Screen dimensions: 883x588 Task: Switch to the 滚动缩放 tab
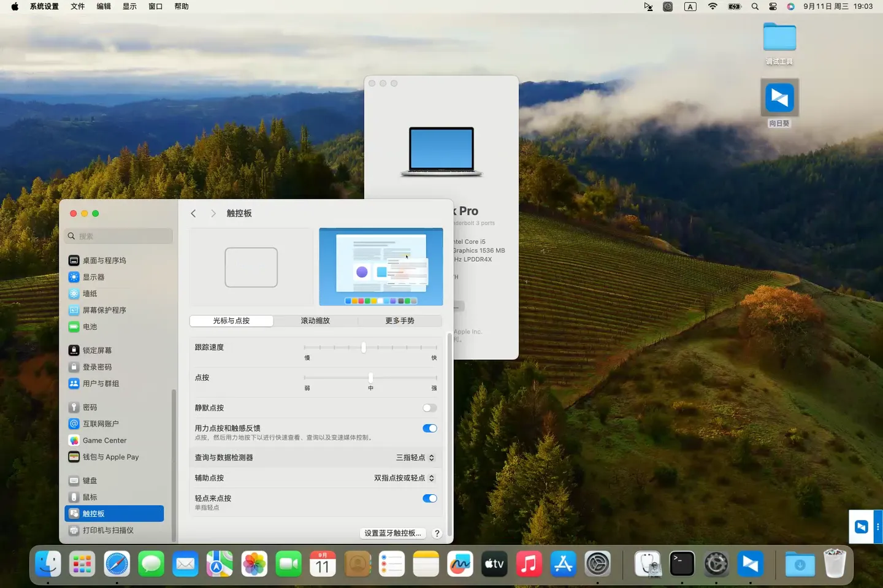[315, 320]
